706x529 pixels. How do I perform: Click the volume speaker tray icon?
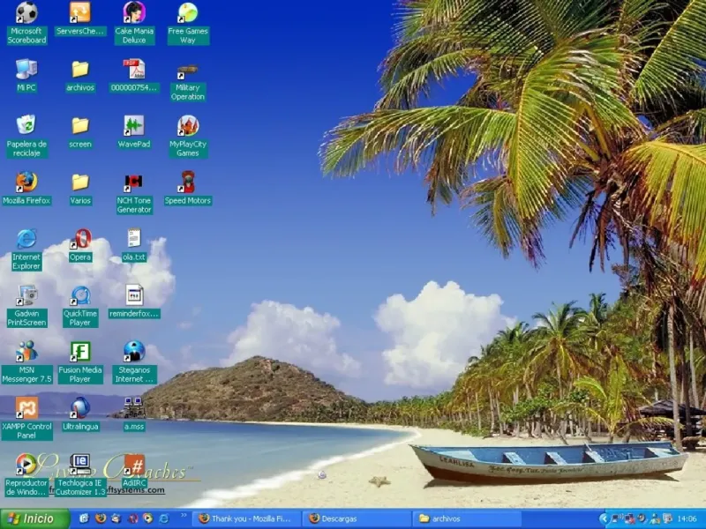(642, 518)
